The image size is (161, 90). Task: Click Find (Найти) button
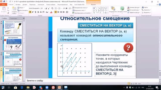[x=145, y=7]
